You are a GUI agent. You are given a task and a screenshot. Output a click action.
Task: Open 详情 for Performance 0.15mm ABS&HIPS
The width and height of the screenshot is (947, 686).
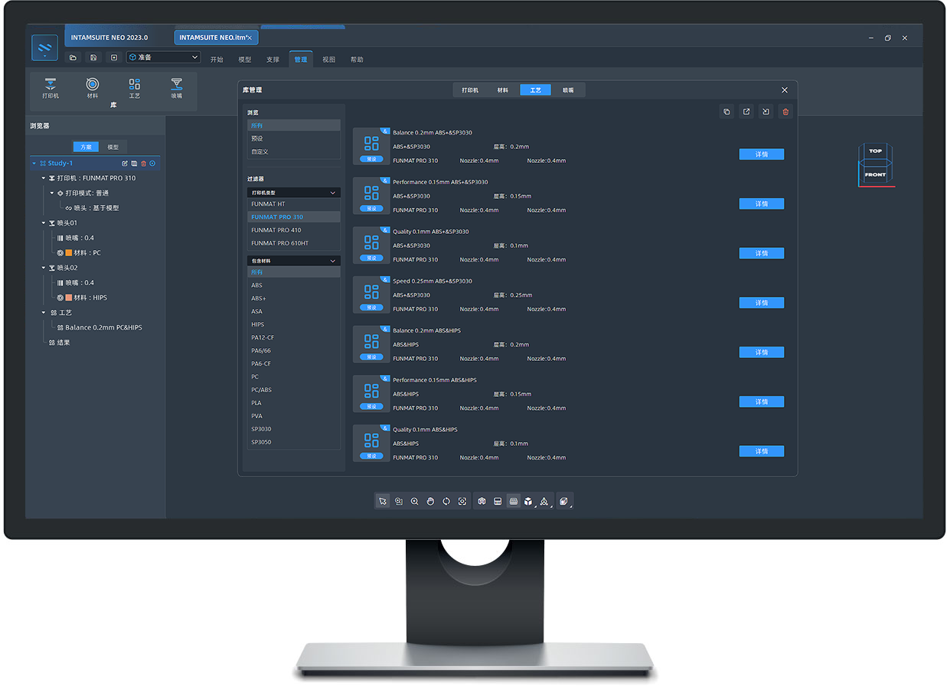(762, 402)
